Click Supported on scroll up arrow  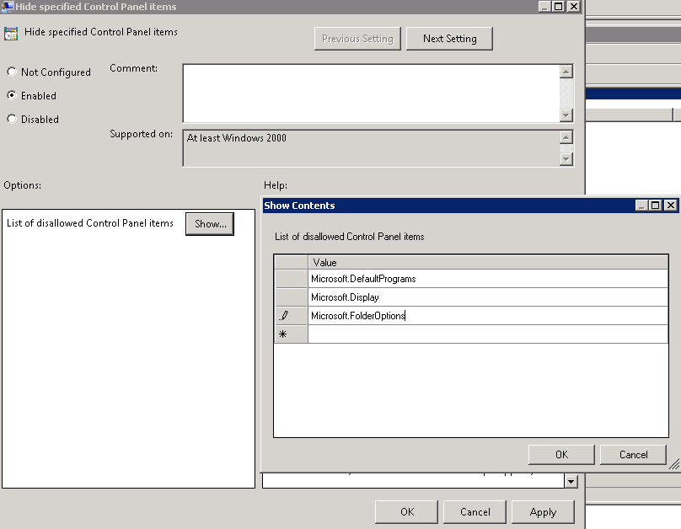[566, 137]
